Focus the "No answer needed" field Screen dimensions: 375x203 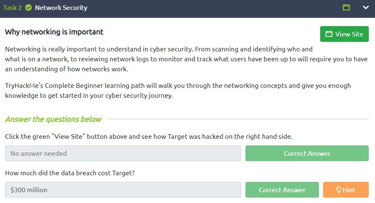[x=123, y=153]
